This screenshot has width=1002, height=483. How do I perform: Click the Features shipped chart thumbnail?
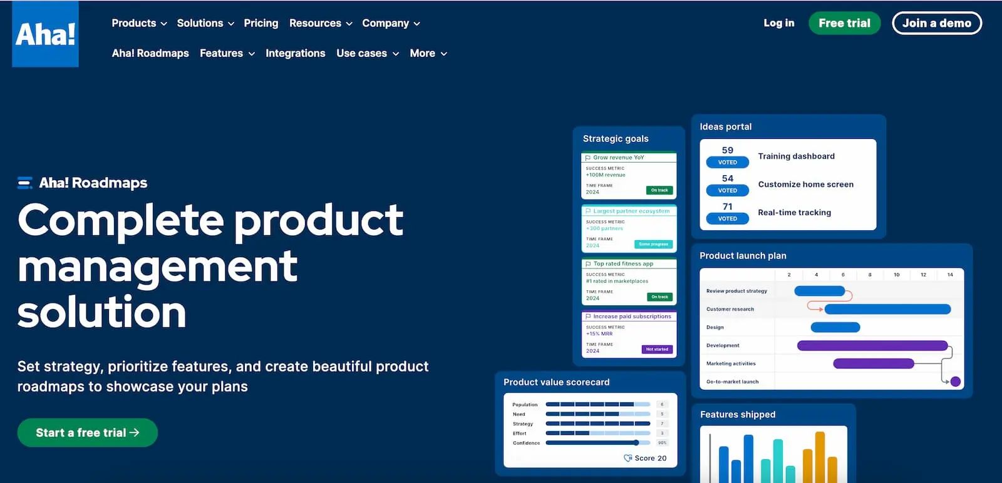point(773,454)
